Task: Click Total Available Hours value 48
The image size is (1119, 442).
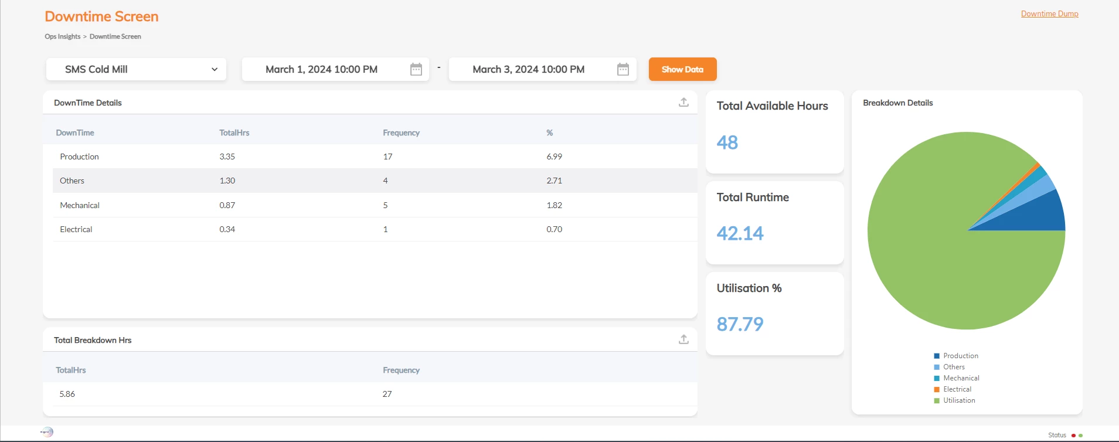Action: click(x=727, y=142)
